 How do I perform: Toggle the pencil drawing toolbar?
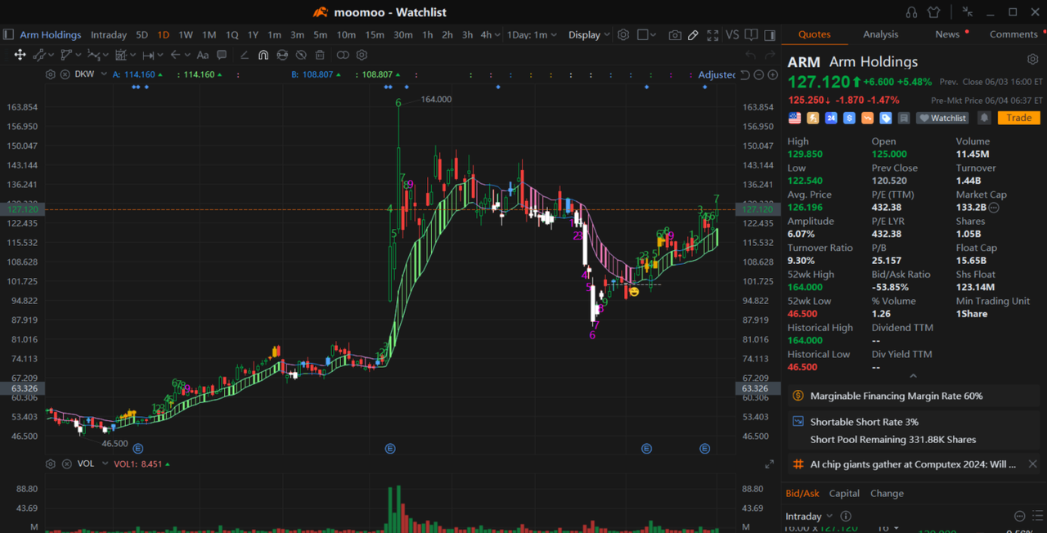pyautogui.click(x=694, y=35)
